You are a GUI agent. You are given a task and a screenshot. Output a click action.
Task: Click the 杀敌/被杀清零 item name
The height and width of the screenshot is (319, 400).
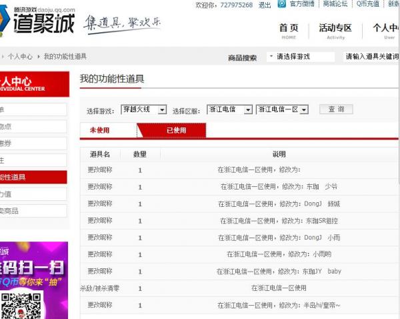click(x=100, y=288)
